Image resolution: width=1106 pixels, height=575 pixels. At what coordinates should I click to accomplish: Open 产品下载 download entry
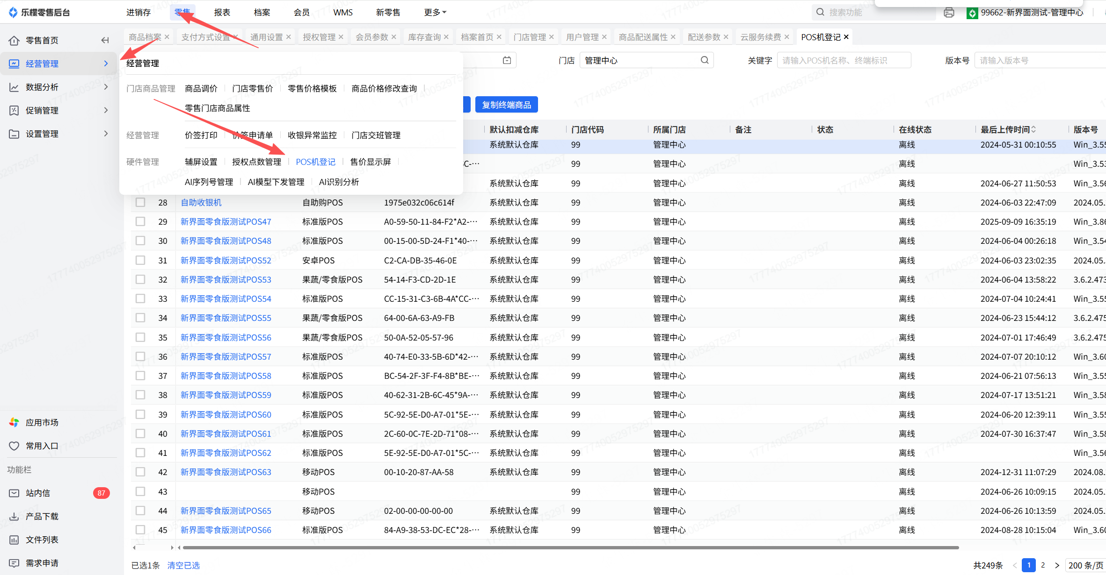point(42,516)
